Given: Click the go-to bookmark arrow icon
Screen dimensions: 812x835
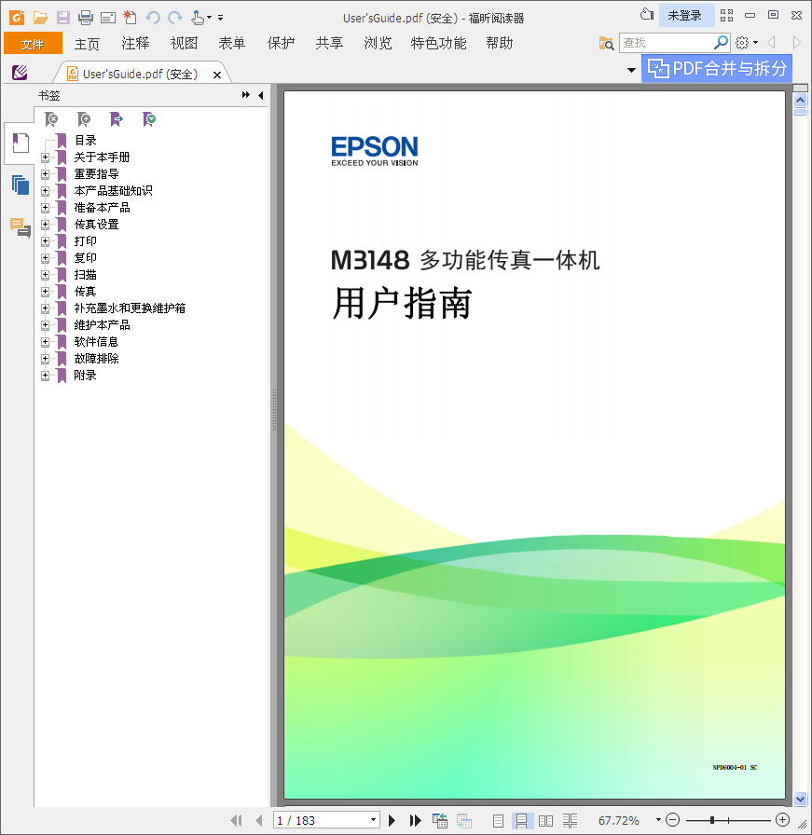Looking at the screenshot, I should 117,119.
